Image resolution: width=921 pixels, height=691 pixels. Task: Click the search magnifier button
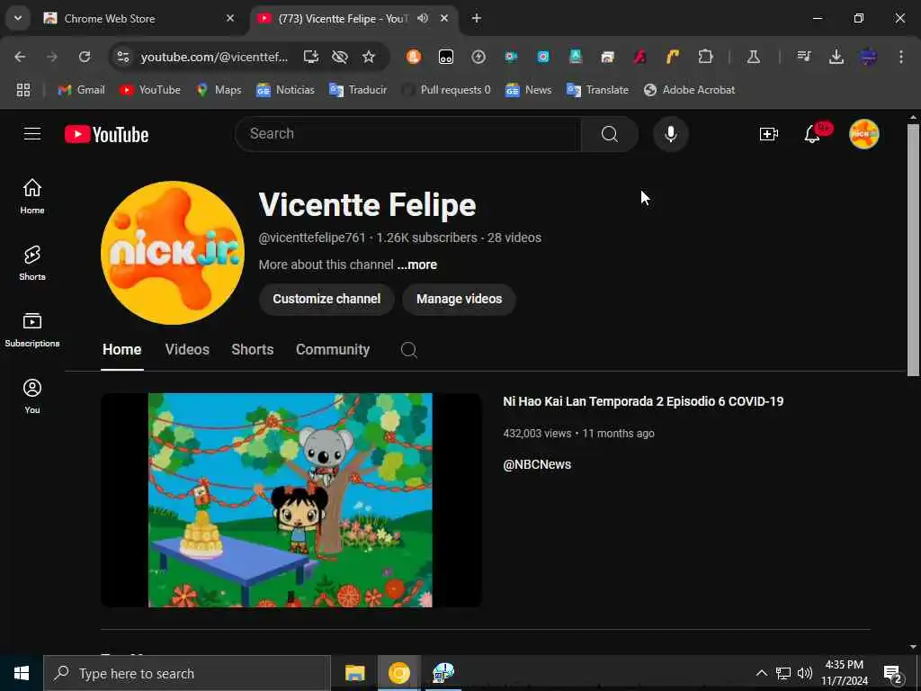609,134
